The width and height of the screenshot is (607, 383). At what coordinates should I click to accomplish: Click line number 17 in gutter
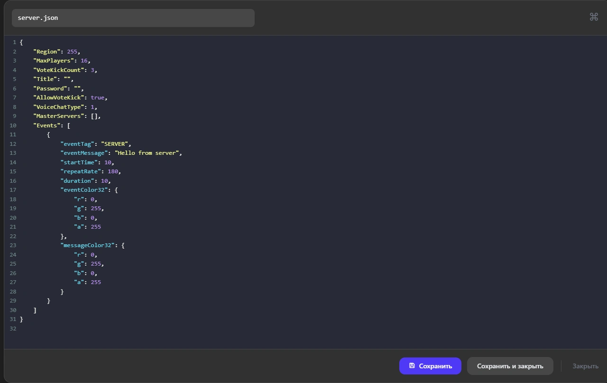tap(13, 190)
